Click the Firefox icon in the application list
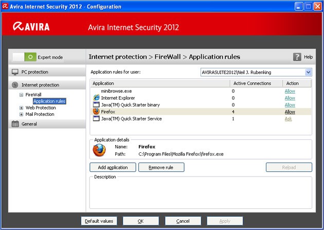This screenshot has height=230, width=324. (96, 111)
